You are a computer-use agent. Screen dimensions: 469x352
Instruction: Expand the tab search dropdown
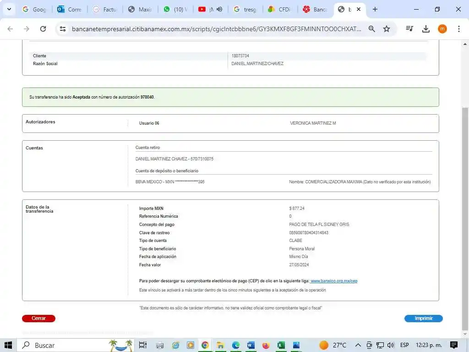9,9
